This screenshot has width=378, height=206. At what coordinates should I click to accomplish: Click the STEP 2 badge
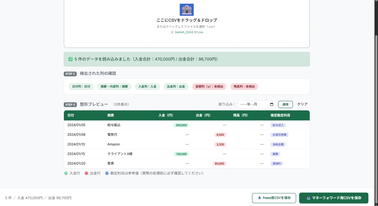pos(70,74)
